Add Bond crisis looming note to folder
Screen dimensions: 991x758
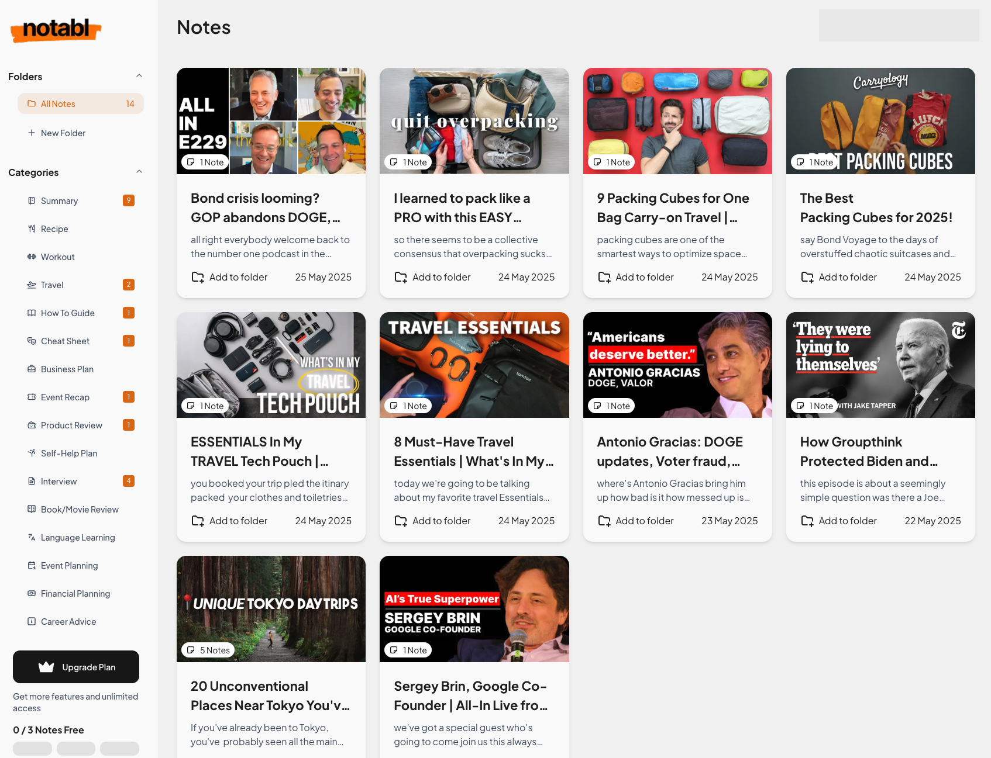coord(229,277)
